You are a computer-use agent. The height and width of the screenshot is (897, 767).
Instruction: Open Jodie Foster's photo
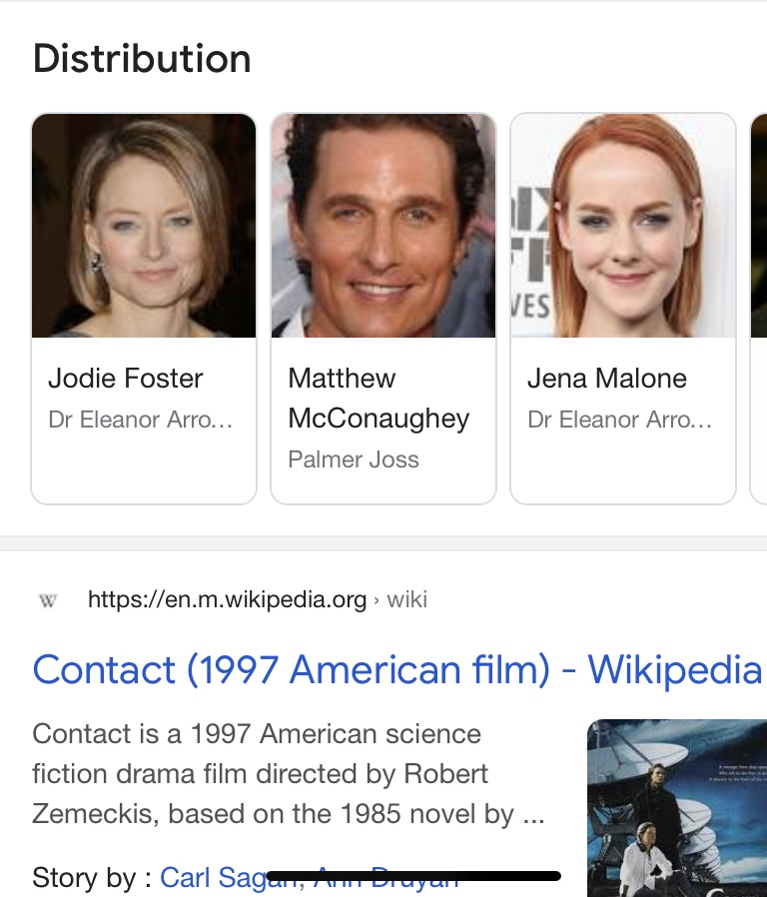pos(144,226)
